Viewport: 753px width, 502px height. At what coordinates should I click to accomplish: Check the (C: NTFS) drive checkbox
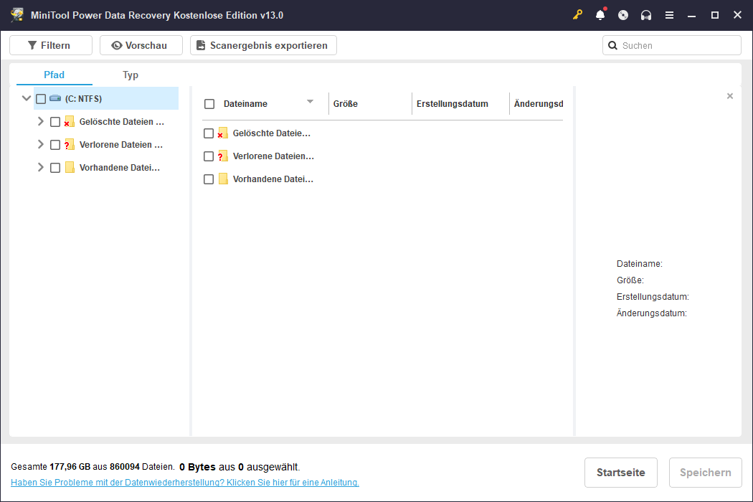tap(41, 99)
